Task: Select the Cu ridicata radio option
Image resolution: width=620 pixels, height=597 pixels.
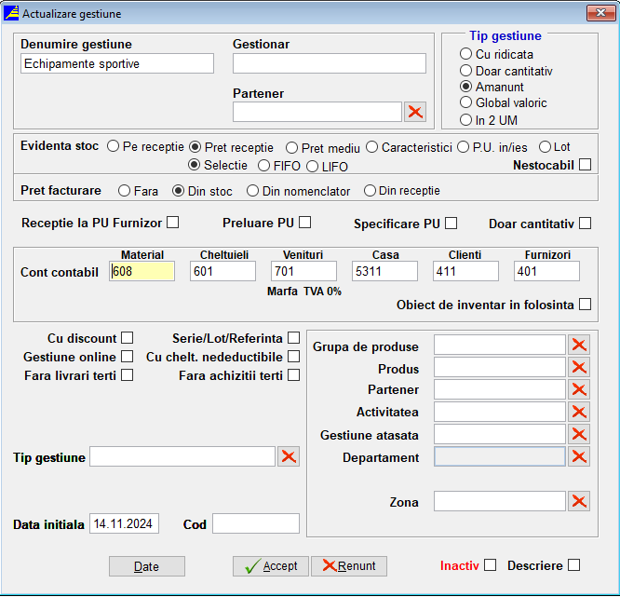Action: pos(466,54)
